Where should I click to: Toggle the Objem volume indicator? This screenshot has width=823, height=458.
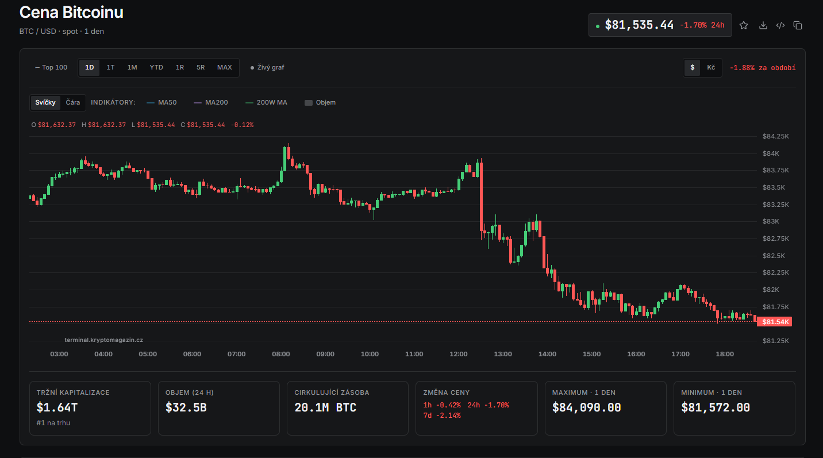point(320,102)
